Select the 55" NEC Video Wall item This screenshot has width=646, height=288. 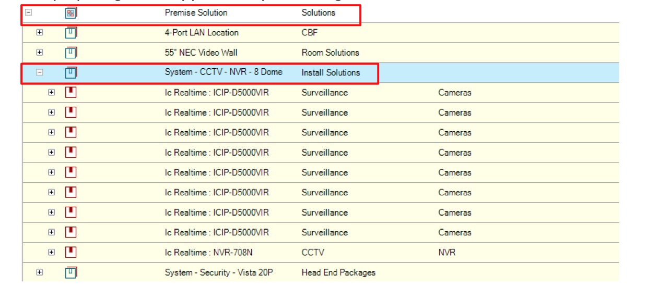coord(201,52)
